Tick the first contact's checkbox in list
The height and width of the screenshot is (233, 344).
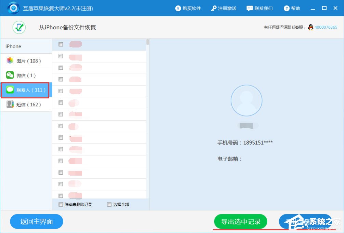(x=60, y=44)
